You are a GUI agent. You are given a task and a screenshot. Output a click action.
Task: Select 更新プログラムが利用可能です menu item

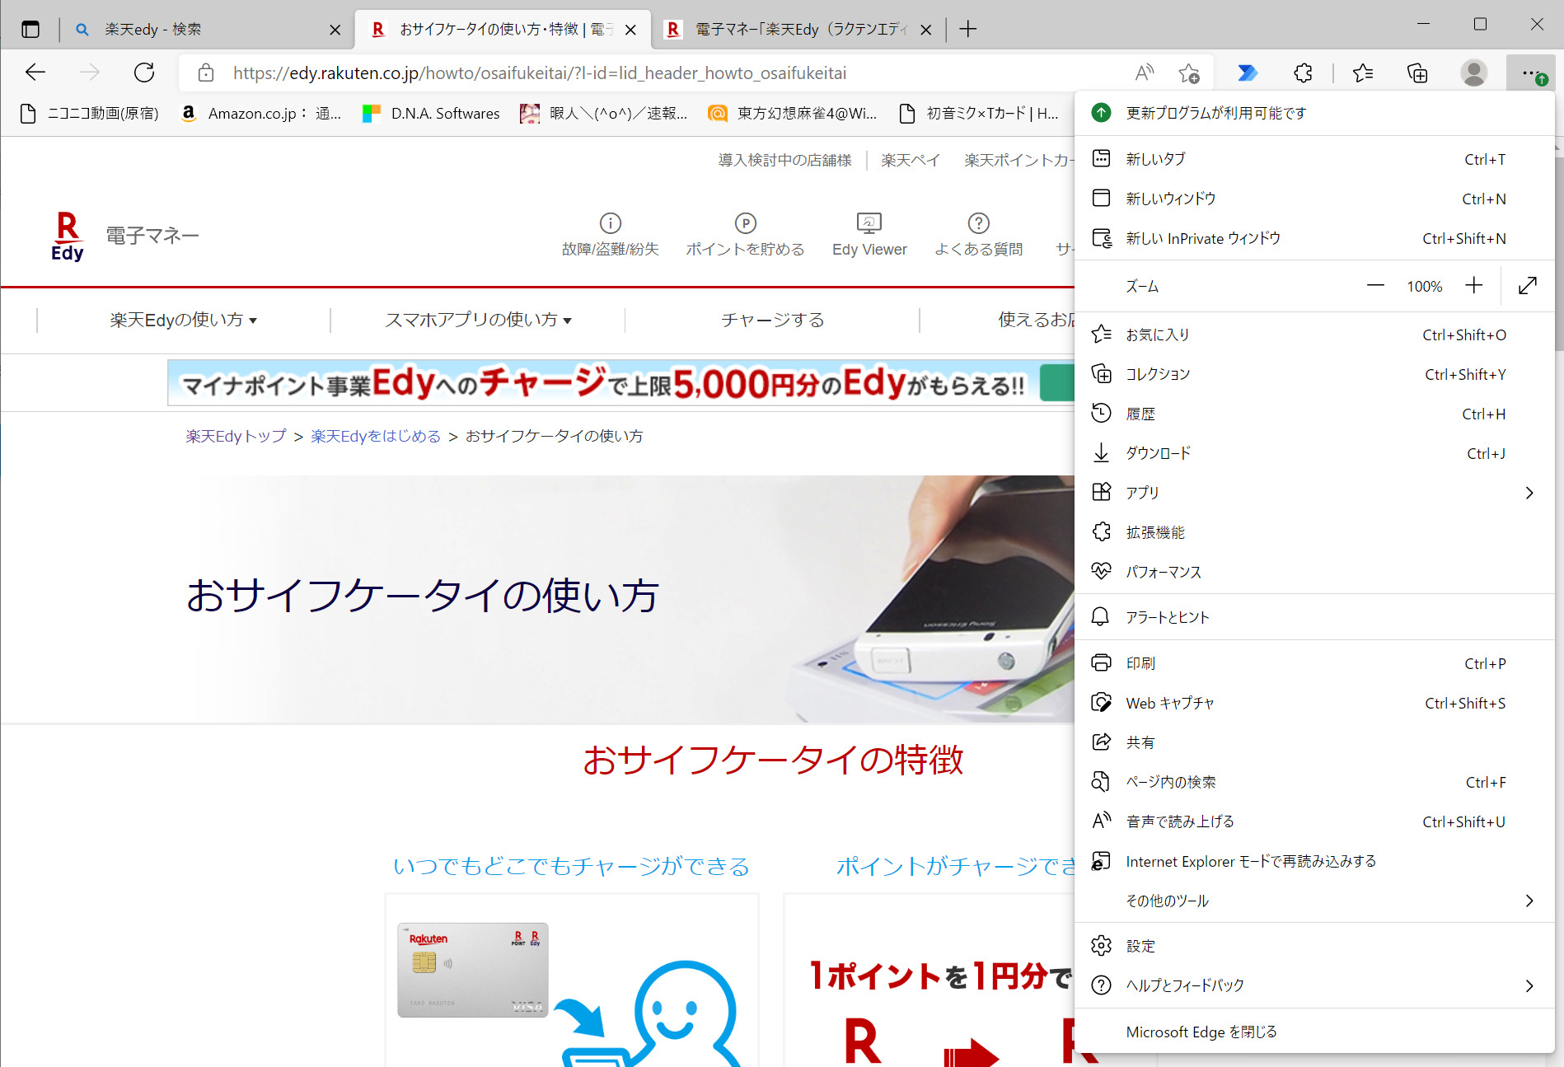click(x=1314, y=113)
